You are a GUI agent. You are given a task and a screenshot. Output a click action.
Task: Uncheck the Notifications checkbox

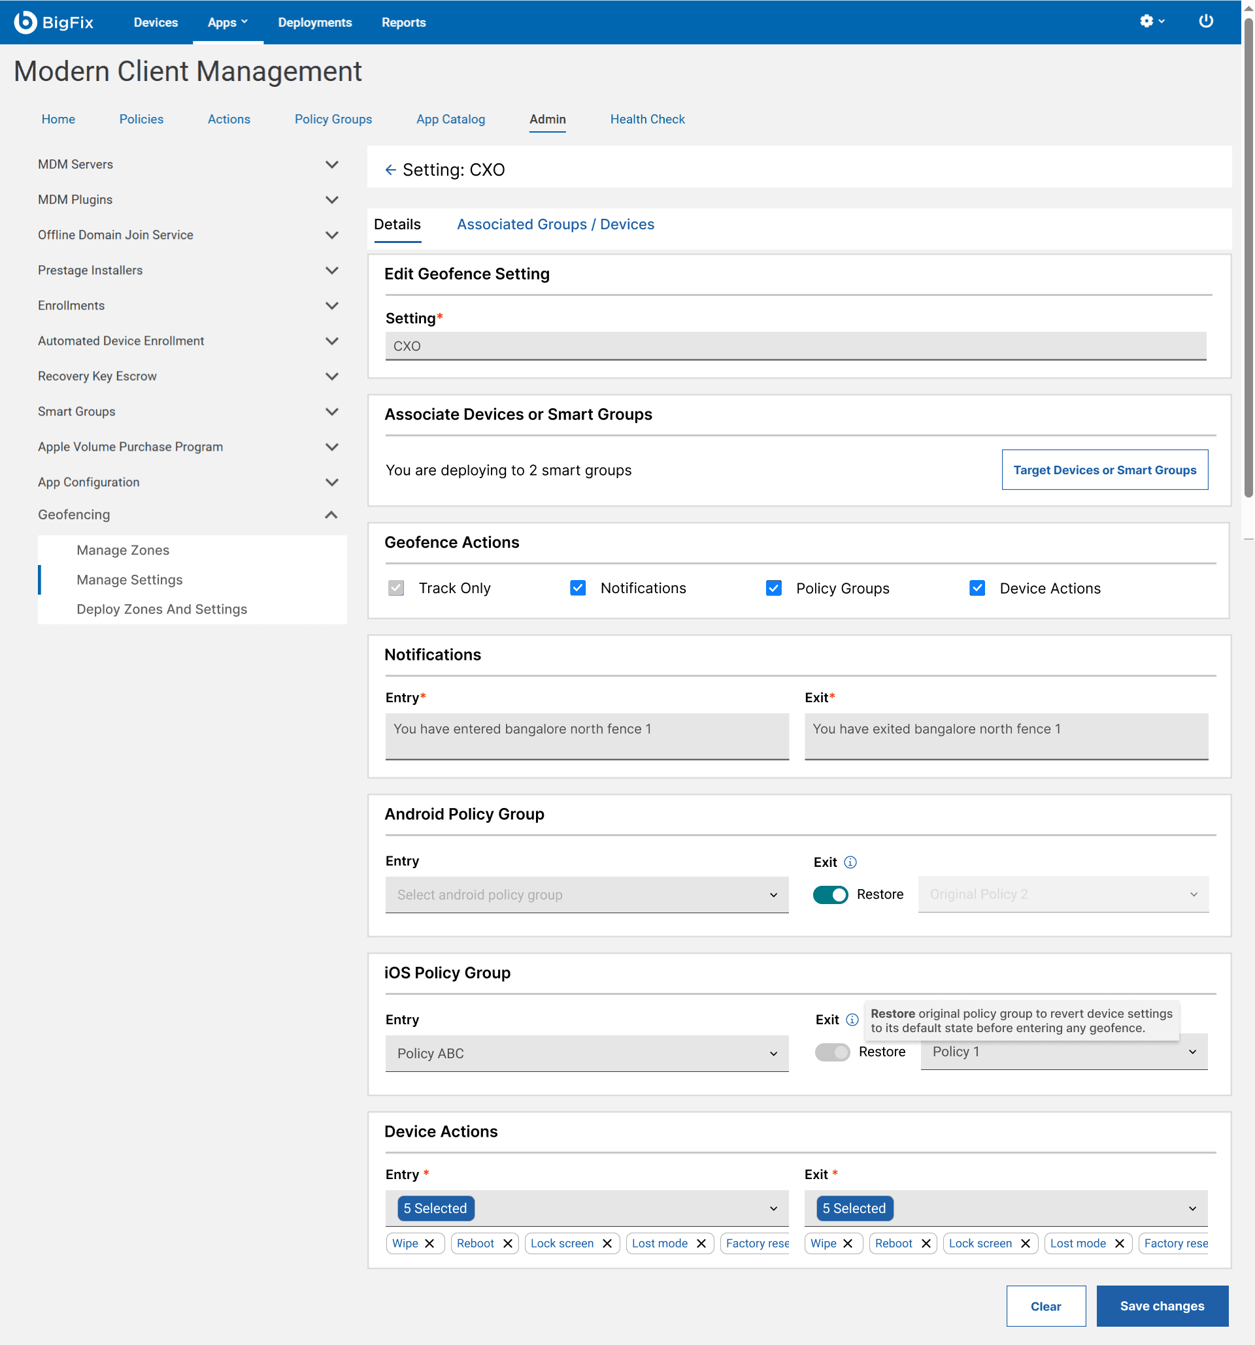(577, 588)
